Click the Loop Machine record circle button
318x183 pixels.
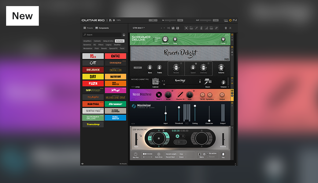(x=176, y=142)
